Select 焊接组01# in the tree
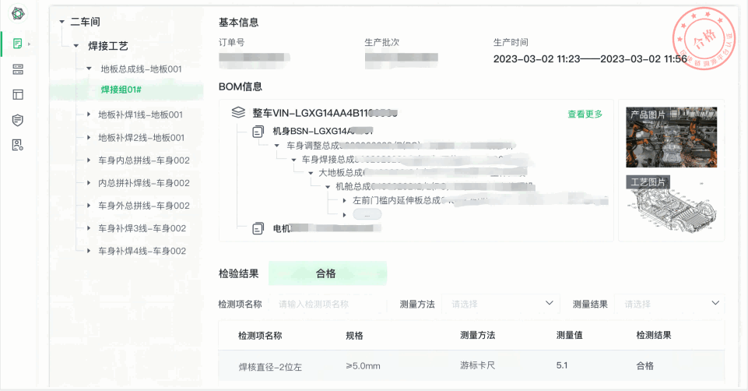The image size is (748, 391). 121,90
